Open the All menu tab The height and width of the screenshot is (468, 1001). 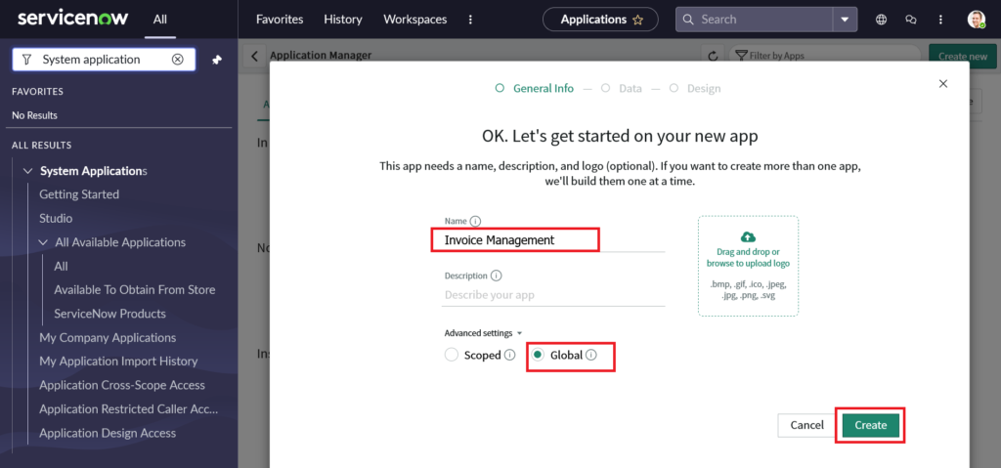(x=160, y=20)
